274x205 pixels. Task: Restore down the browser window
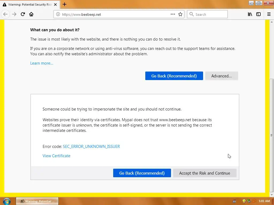(259, 3)
